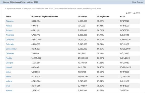Open the California state link
Viewport: 145px width, 93px height.
pyautogui.click(x=10, y=39)
